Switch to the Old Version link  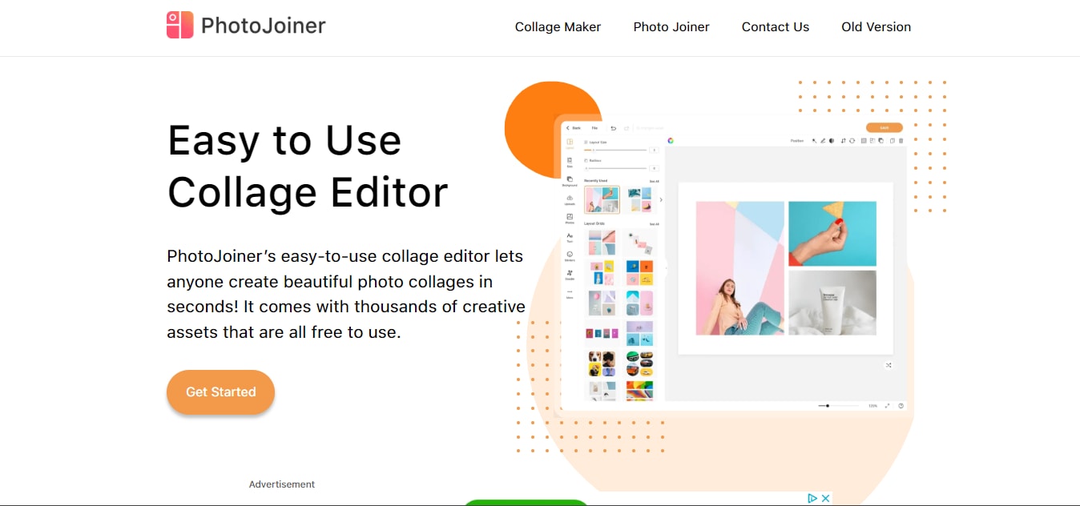point(876,26)
